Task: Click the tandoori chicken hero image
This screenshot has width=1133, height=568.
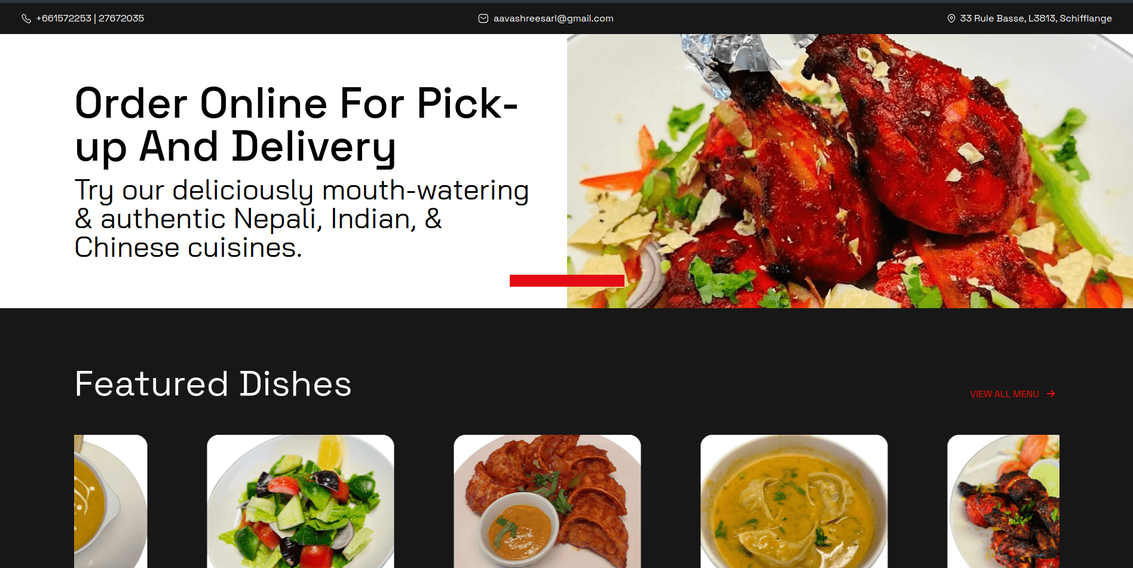Action: (850, 171)
